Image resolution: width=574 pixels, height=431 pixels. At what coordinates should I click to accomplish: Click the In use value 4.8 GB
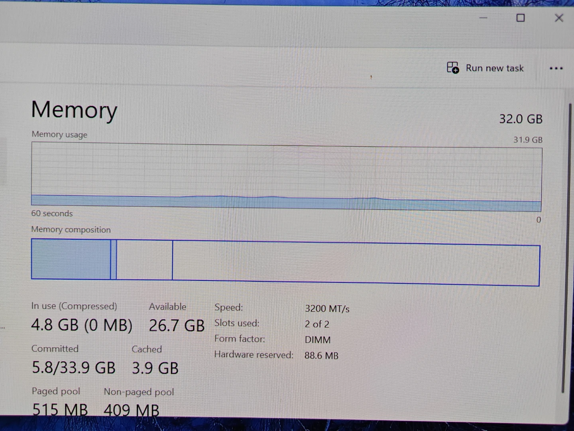55,325
